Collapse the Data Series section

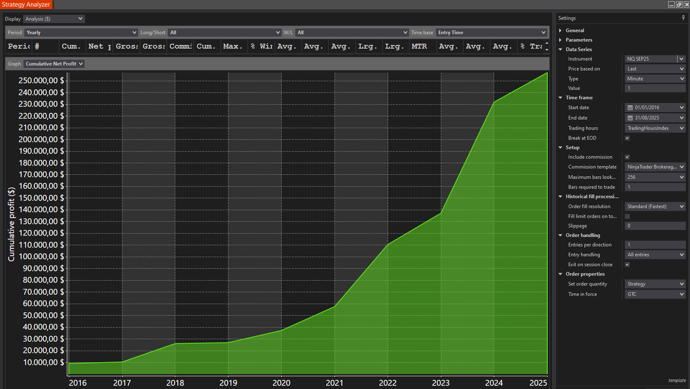point(561,49)
